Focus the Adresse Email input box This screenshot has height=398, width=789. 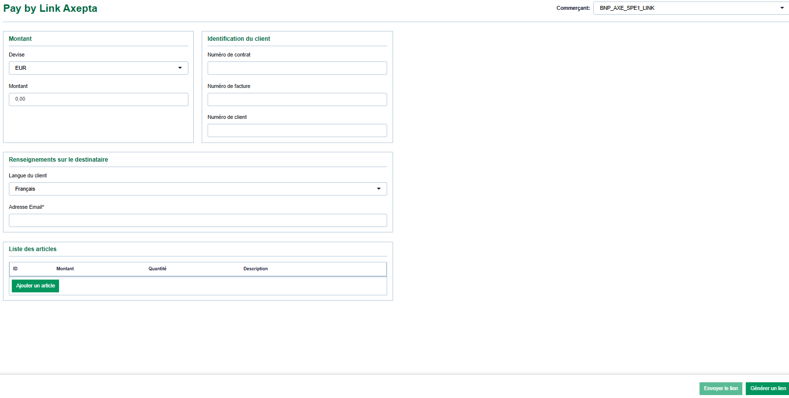[198, 220]
